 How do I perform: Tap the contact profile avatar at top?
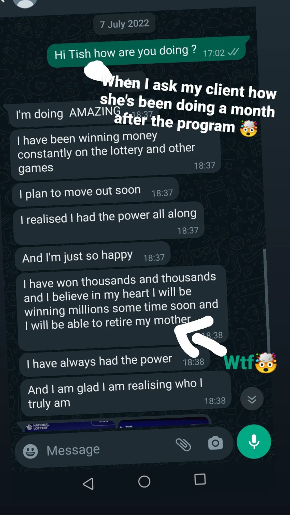[25, 3]
